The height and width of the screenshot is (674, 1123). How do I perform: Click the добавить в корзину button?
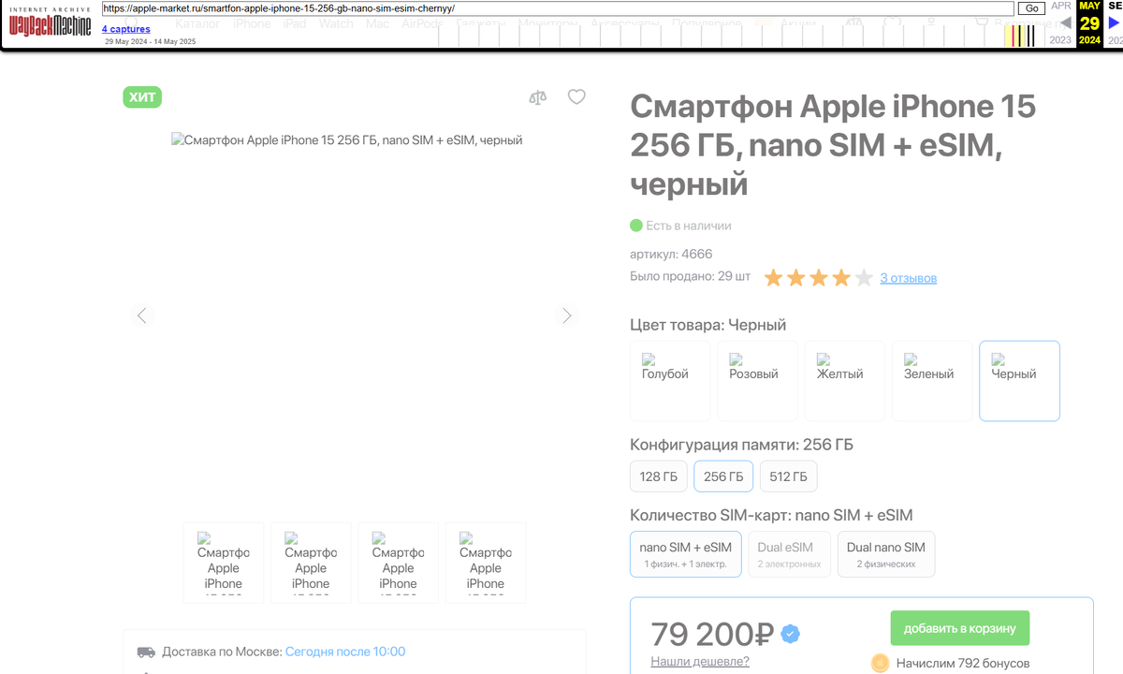[959, 628]
